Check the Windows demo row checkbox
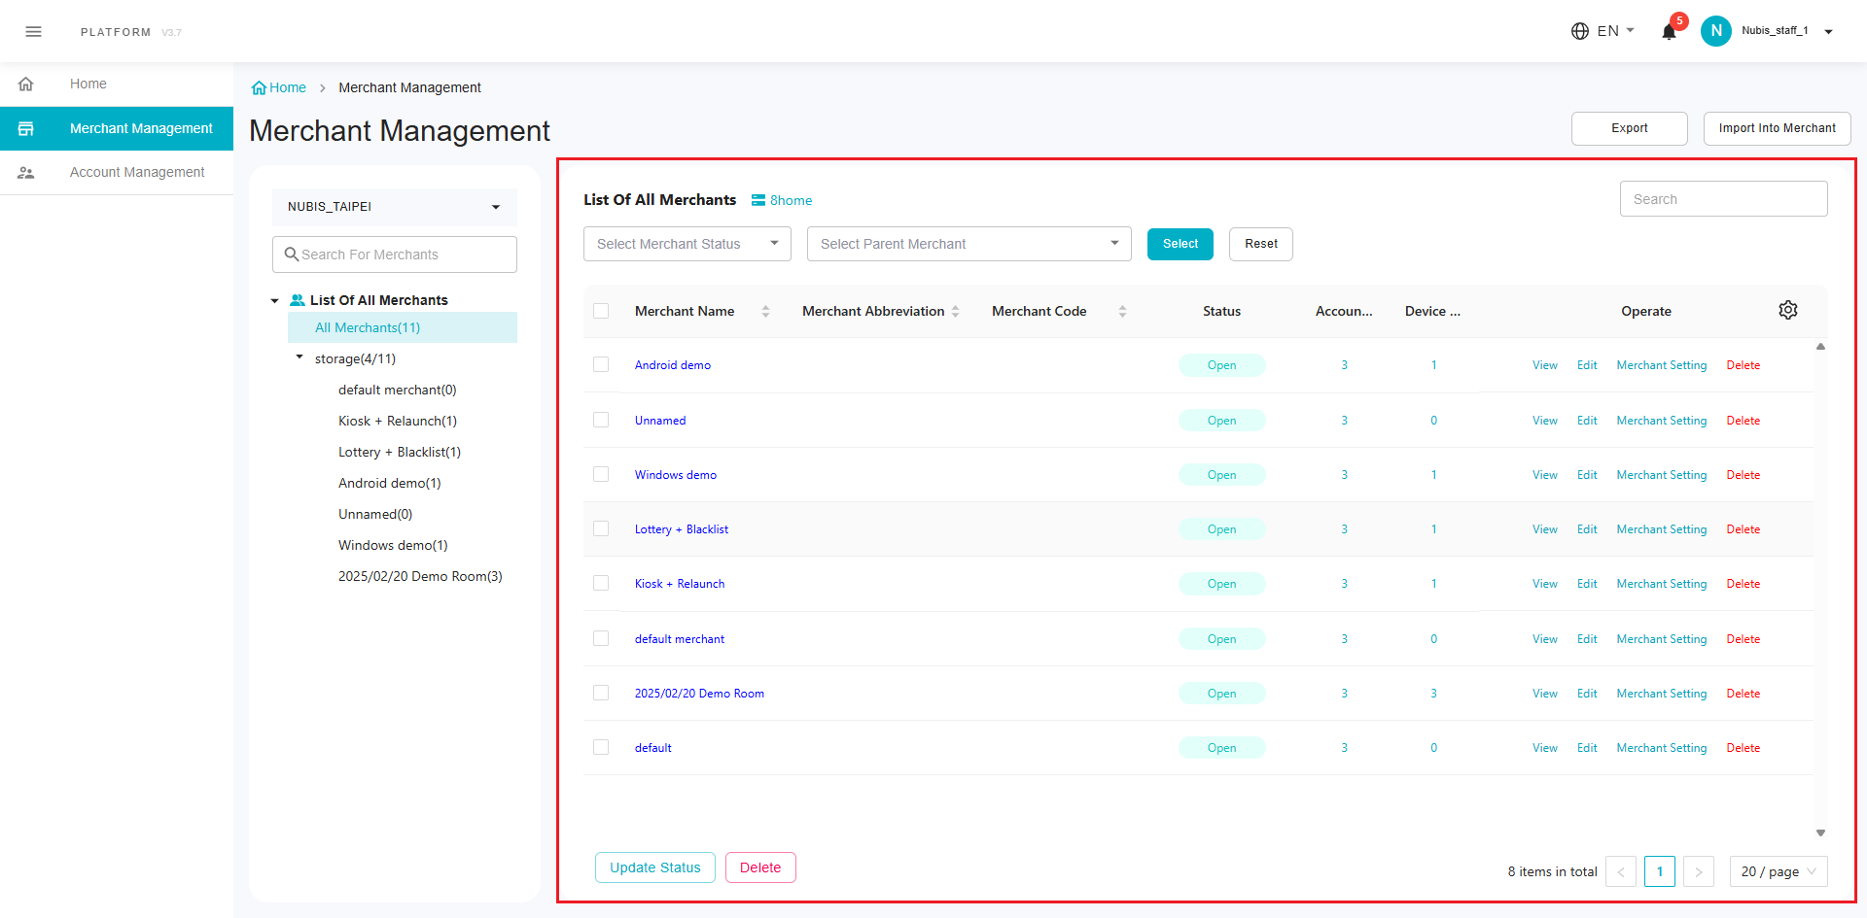Viewport: 1867px width, 918px height. tap(601, 474)
